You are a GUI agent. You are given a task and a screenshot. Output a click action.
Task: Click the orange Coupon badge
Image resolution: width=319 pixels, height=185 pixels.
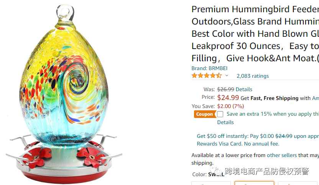(204, 114)
